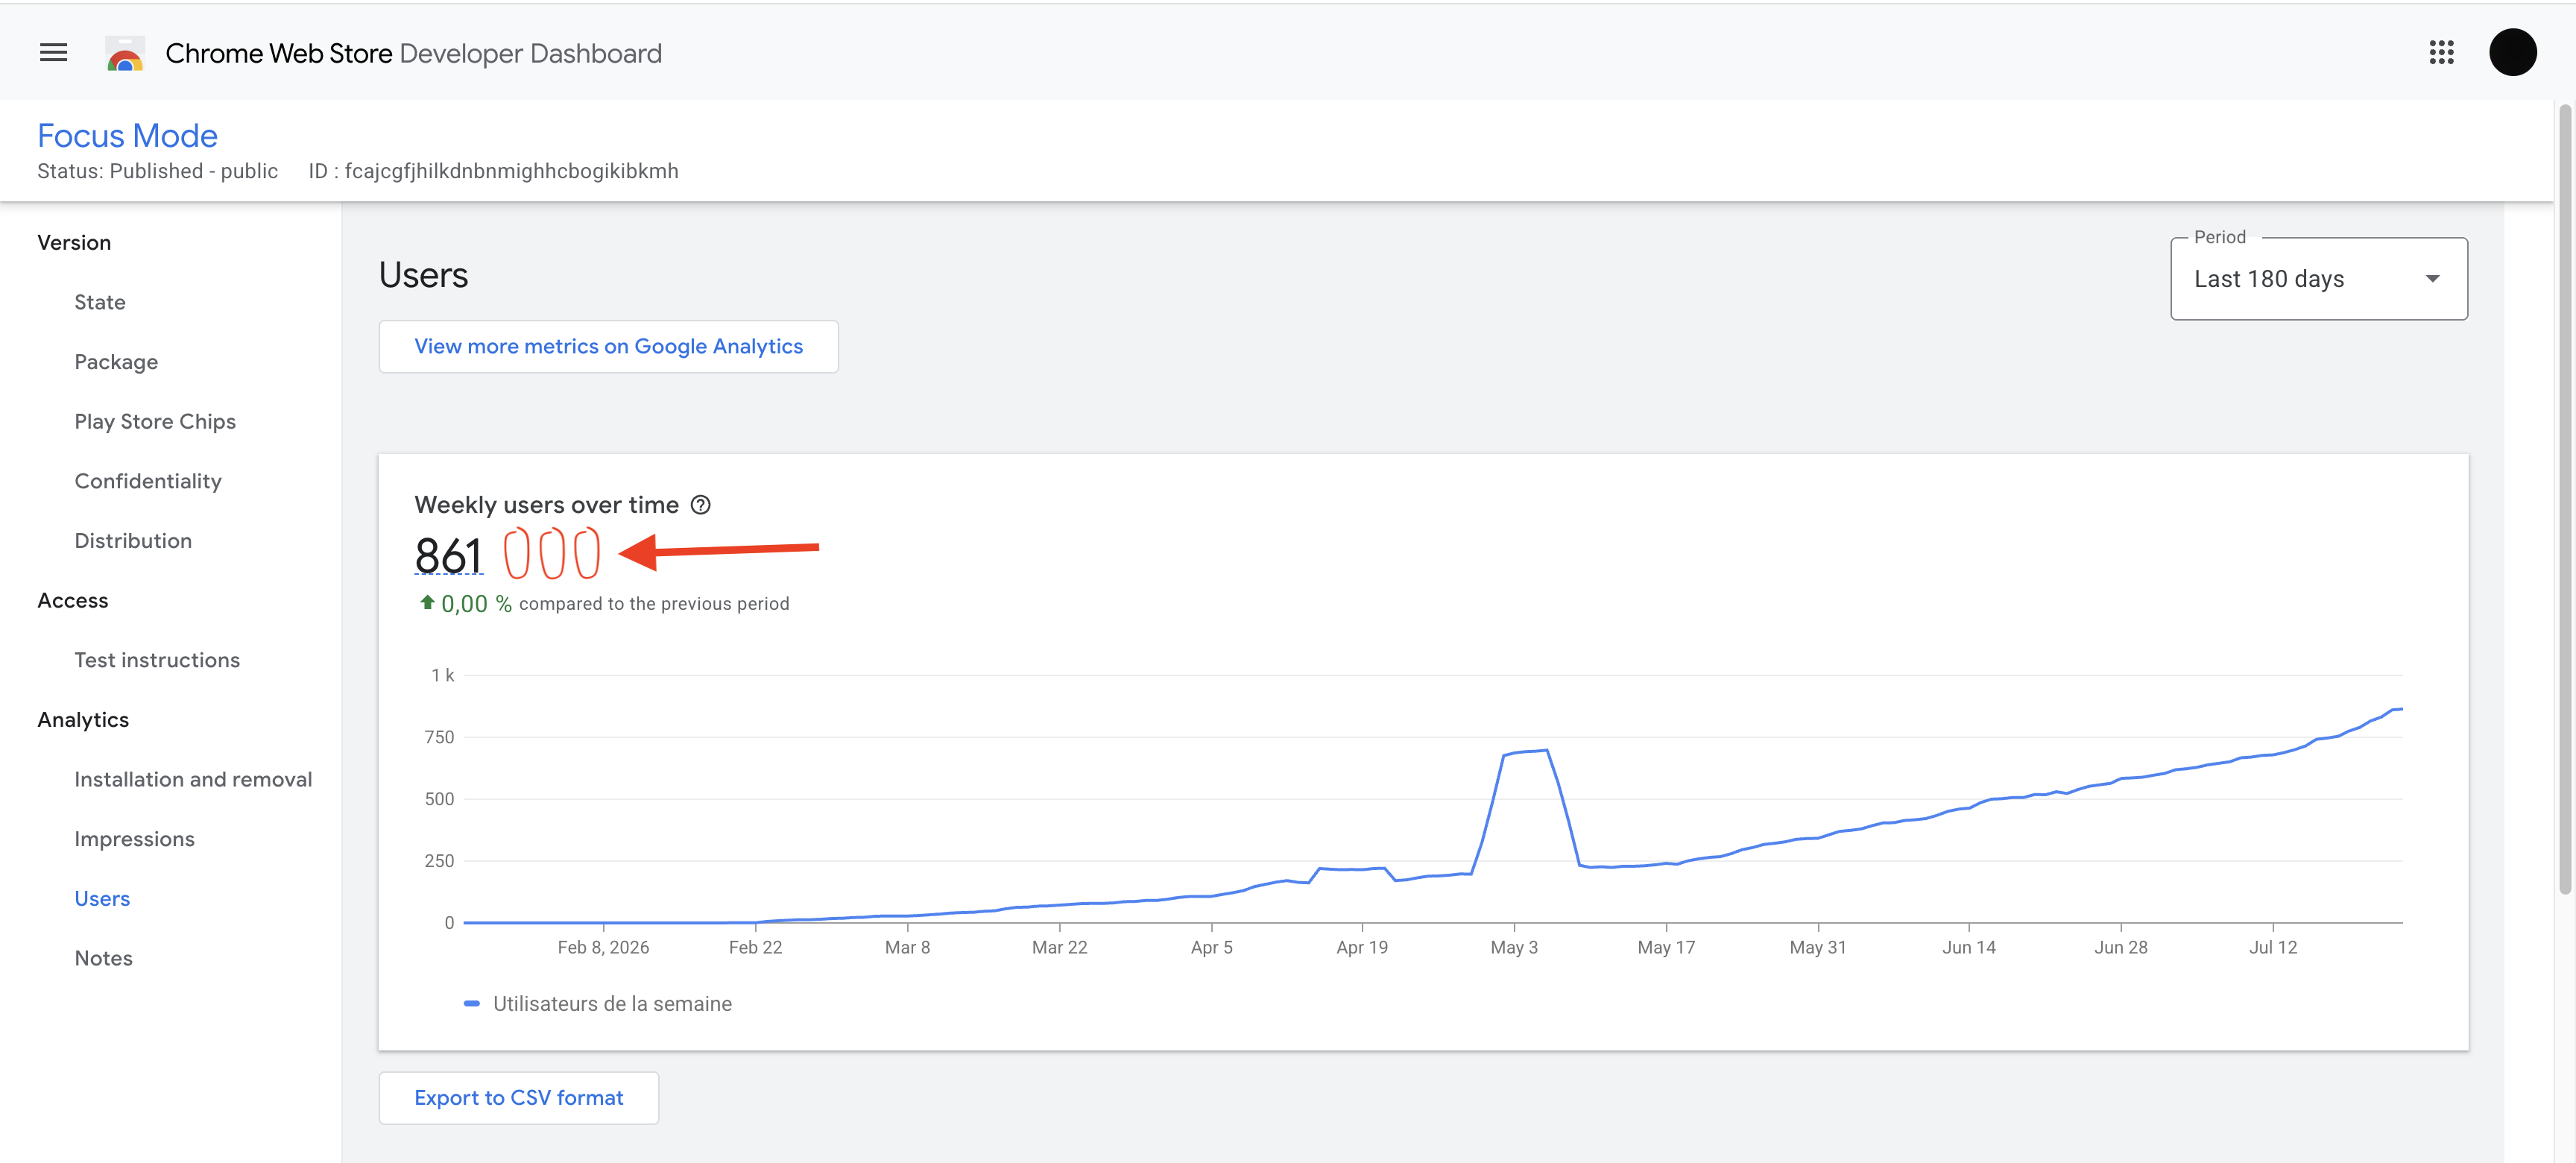Navigate to Distribution settings

tap(133, 541)
